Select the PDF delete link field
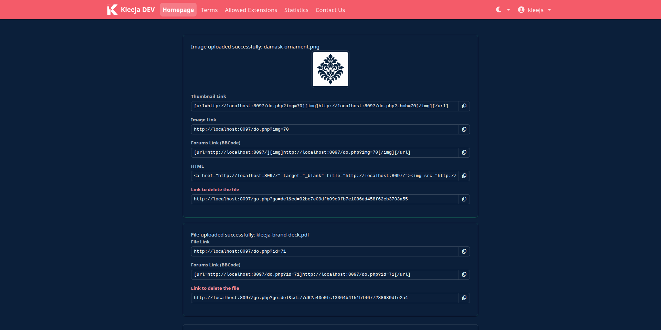 (325, 298)
